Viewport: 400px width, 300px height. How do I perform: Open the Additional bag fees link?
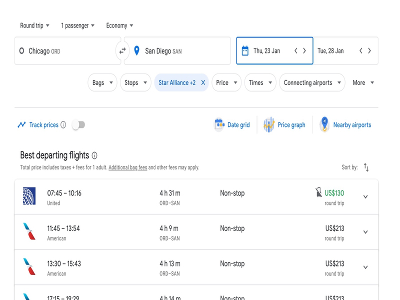click(x=128, y=167)
